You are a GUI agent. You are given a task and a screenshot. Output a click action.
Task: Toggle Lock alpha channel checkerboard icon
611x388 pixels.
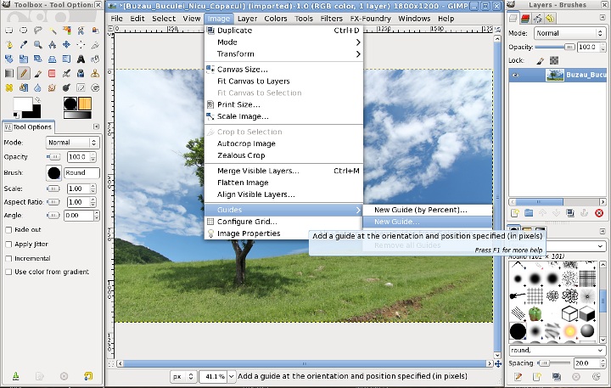pyautogui.click(x=553, y=60)
